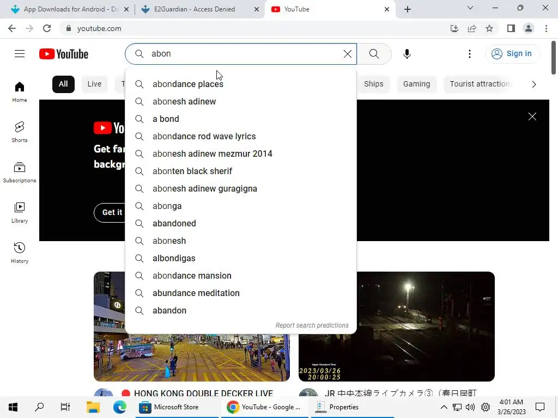
Task: Go to Home in the sidebar
Action: (20, 91)
